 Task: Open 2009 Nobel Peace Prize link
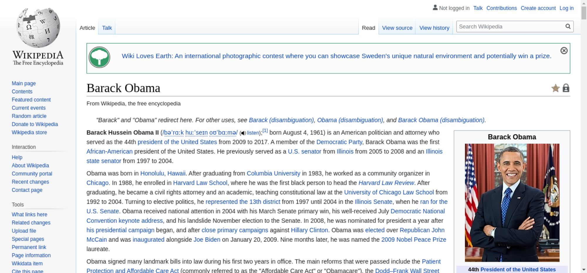click(x=414, y=240)
